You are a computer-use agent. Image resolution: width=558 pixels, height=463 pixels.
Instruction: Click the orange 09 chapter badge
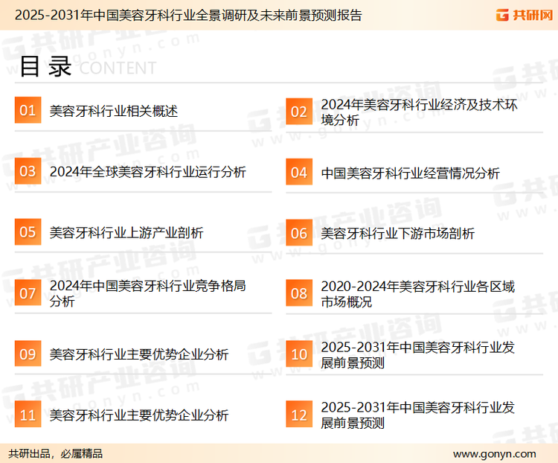[28, 354]
